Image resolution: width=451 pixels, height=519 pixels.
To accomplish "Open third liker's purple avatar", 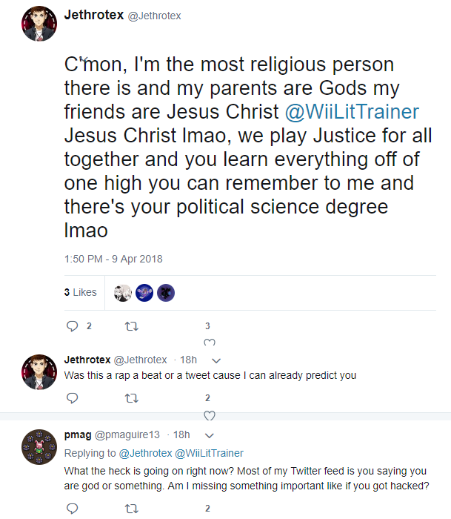I will pos(166,293).
